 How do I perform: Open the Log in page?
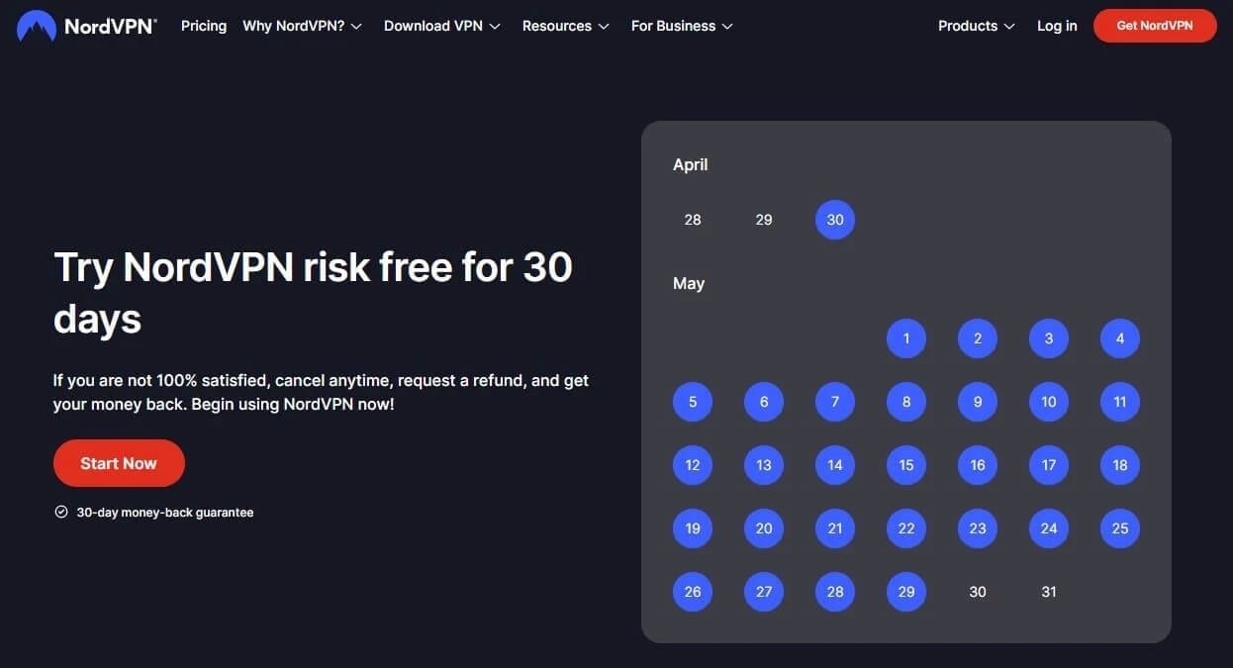coord(1057,26)
